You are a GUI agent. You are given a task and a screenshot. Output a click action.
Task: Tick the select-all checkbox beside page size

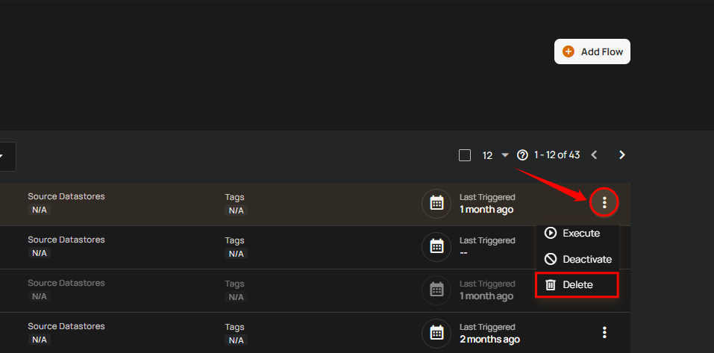(465, 155)
